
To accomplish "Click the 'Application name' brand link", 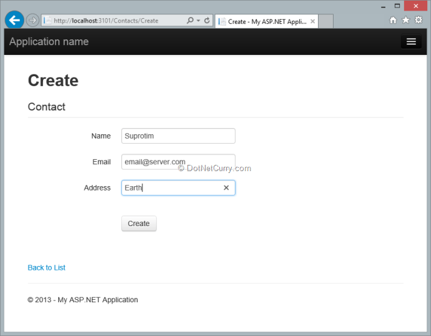I will tap(49, 42).
